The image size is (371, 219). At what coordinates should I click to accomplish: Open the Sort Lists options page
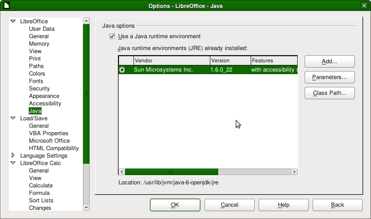[41, 200]
